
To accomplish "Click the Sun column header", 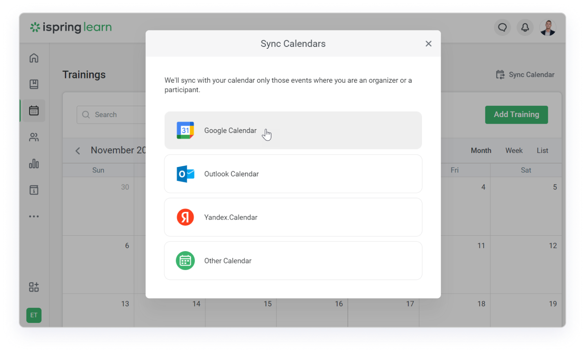I will tap(98, 170).
